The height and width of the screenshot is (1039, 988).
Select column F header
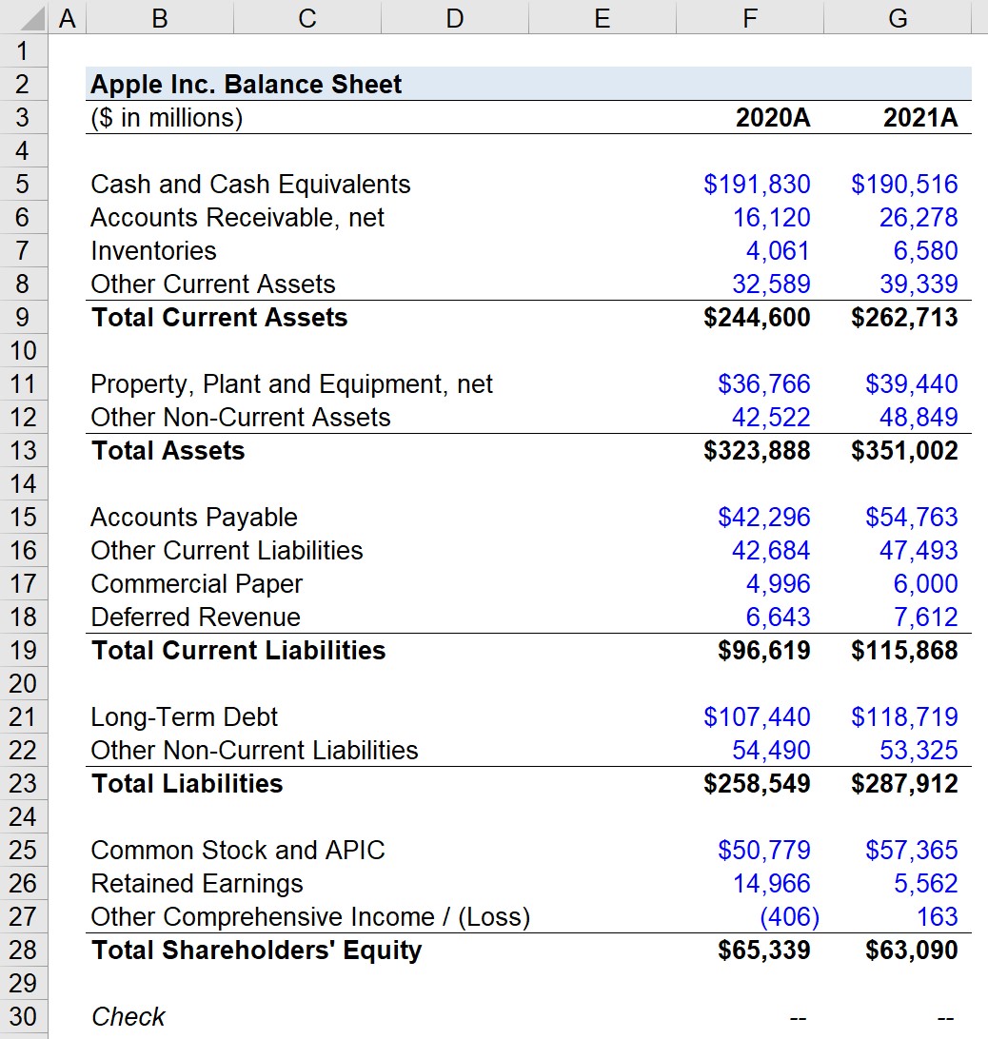click(749, 17)
